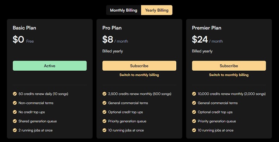Click the Pro Plan Optional credit top ups checkmark
Viewport: 279px width, 142px height.
tap(105, 112)
